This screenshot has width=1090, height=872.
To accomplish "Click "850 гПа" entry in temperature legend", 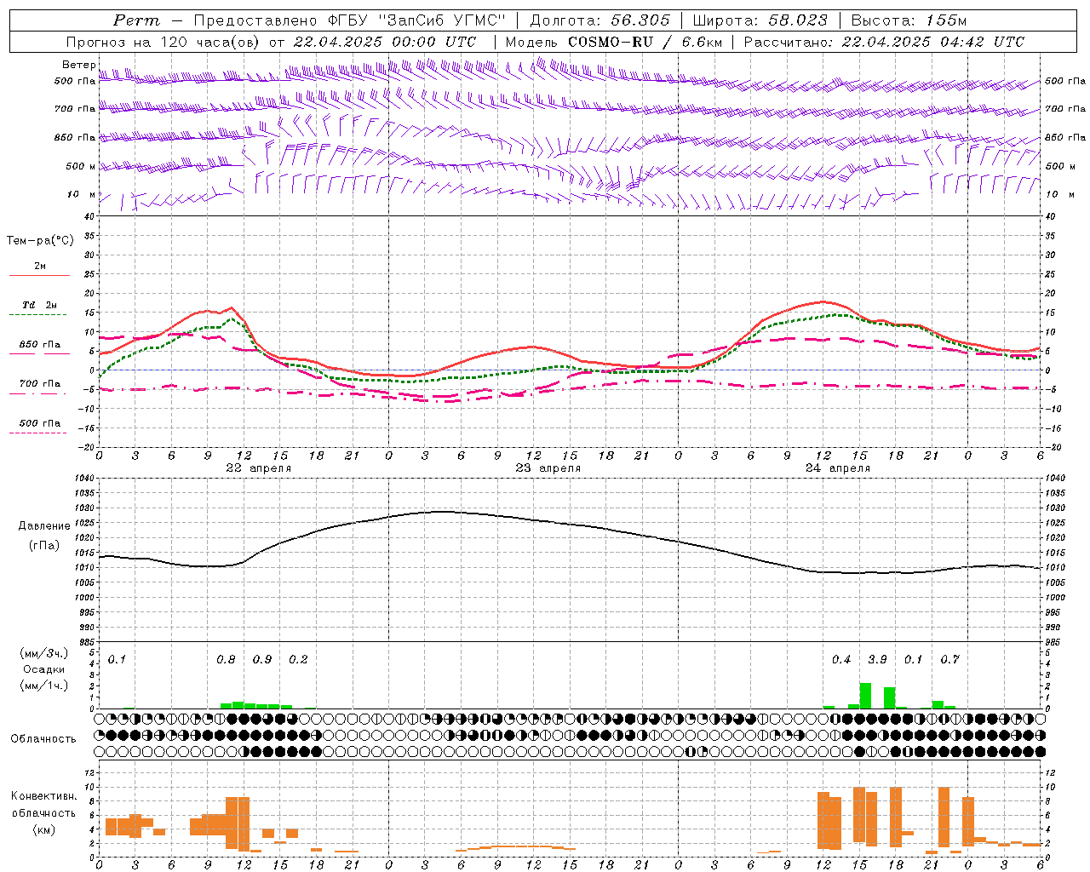I will 40,344.
